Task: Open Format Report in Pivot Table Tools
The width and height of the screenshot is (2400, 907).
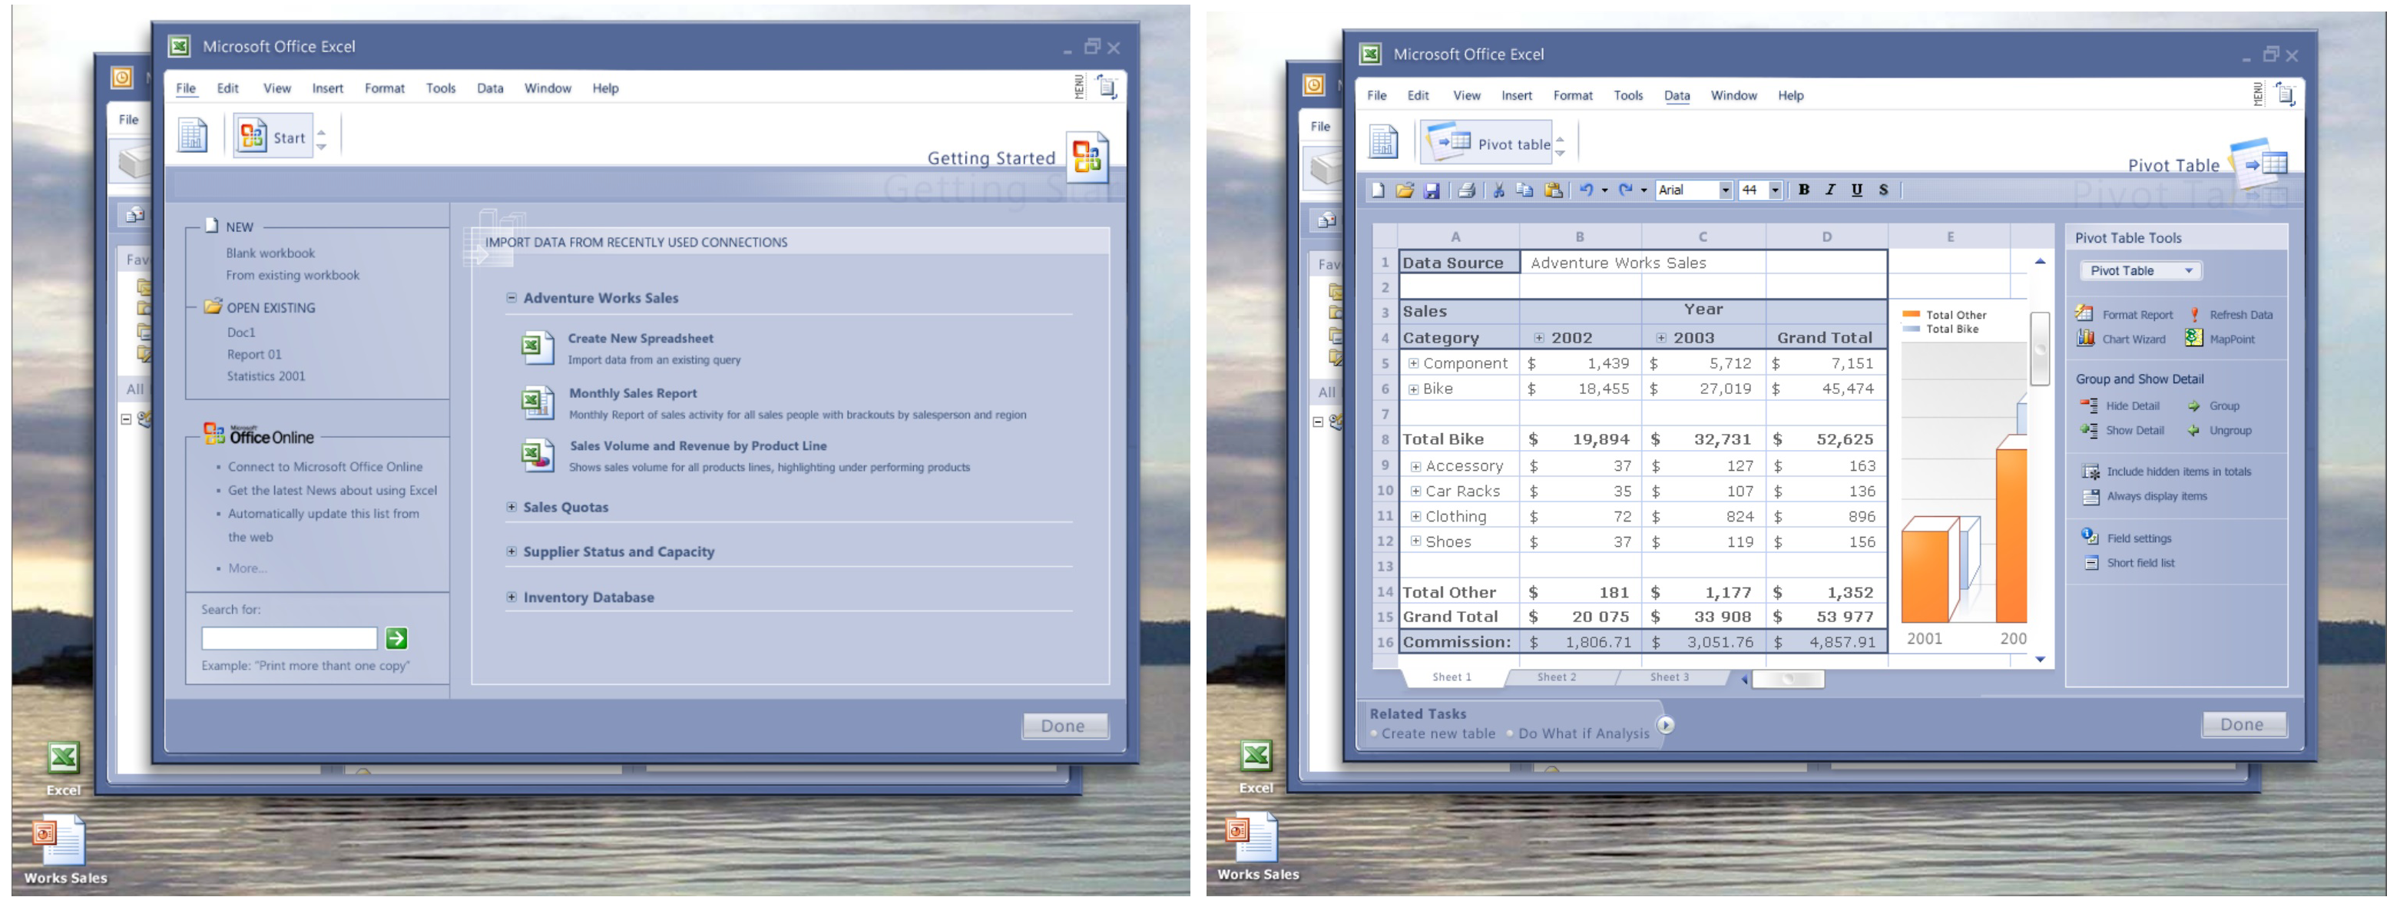Action: point(2124,315)
